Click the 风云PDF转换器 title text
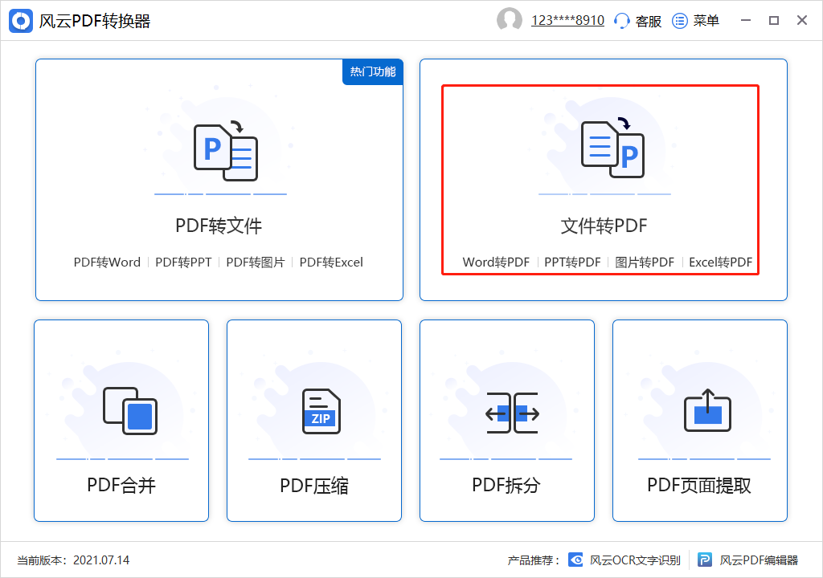823x578 pixels. tap(95, 21)
